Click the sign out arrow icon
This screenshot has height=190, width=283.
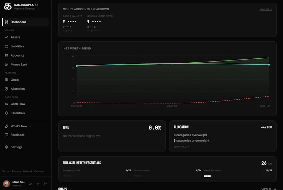[46, 184]
